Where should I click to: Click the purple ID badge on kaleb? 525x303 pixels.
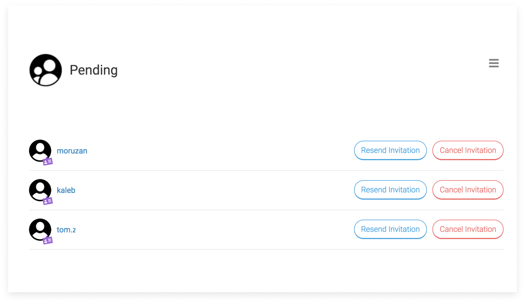coord(48,201)
